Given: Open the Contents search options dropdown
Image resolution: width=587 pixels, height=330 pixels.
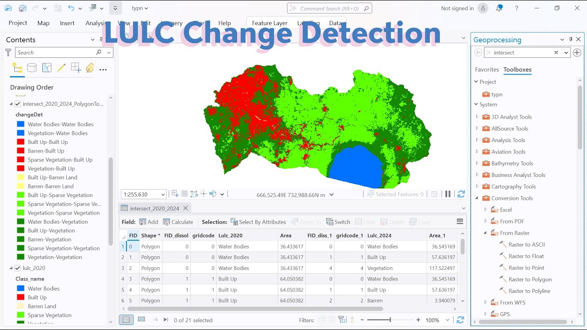Looking at the screenshot, I should tap(109, 52).
